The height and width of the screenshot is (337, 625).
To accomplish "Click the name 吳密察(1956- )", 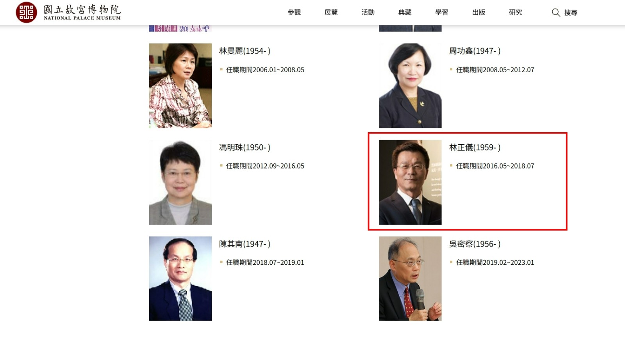I will (475, 244).
